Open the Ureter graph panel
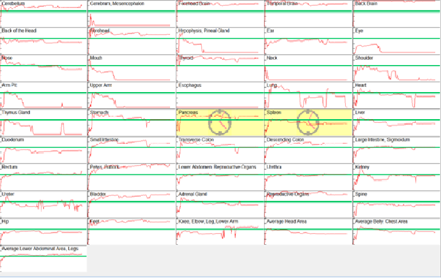The height and width of the screenshot is (278, 441). (x=43, y=204)
